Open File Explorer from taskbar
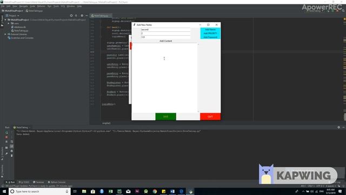This screenshot has width=346, height=195. (x=84, y=191)
